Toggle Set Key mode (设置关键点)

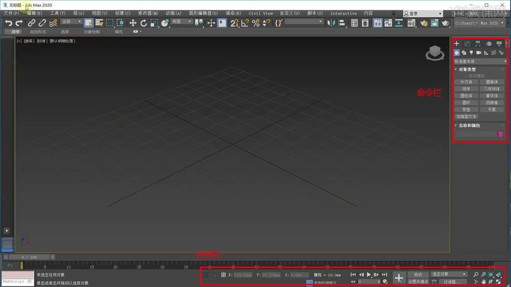click(x=418, y=282)
